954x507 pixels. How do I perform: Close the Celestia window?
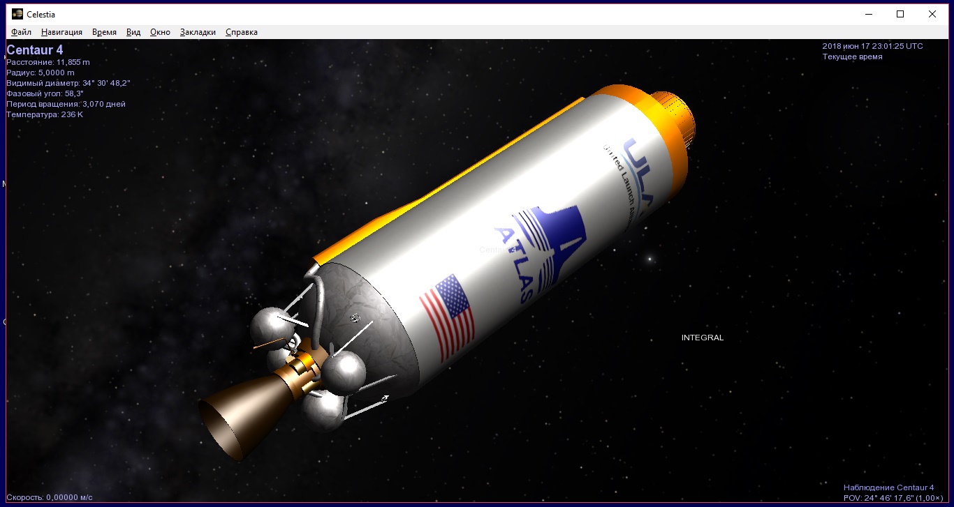[932, 14]
